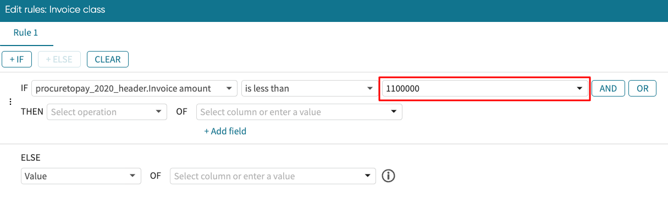Click the arrow on the 1100000 value field

tap(579, 88)
